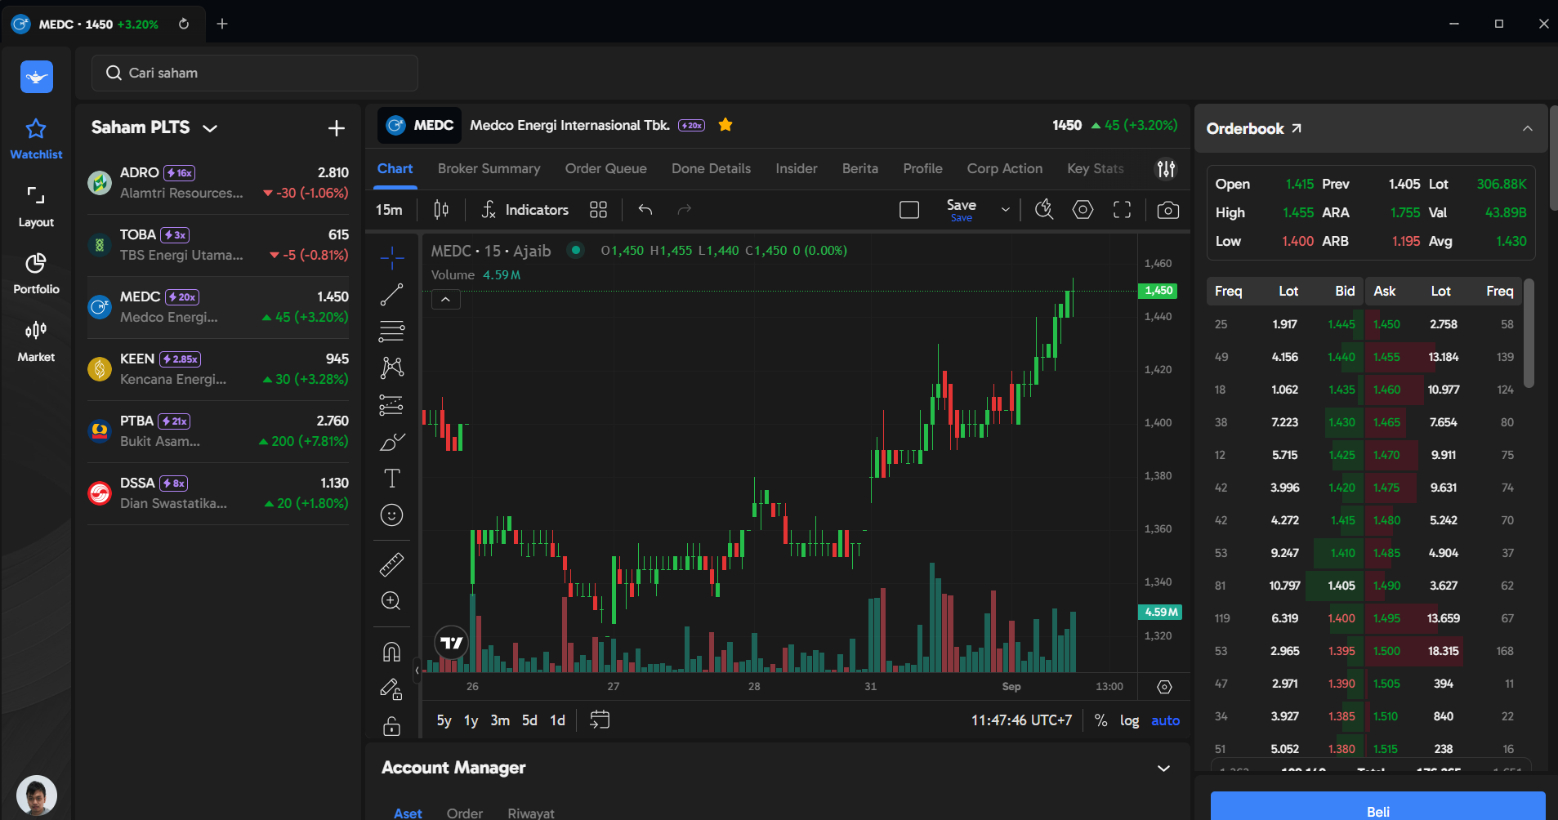The height and width of the screenshot is (820, 1558).
Task: Select the brush drawing tool
Action: [392, 442]
